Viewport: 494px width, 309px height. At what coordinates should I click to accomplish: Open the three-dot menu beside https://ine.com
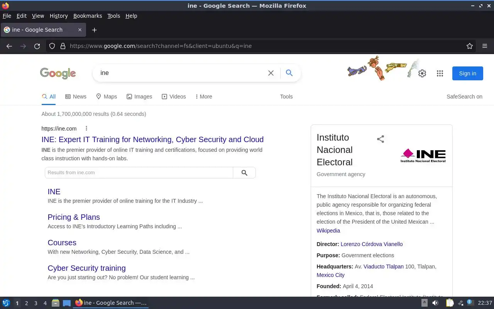point(86,129)
